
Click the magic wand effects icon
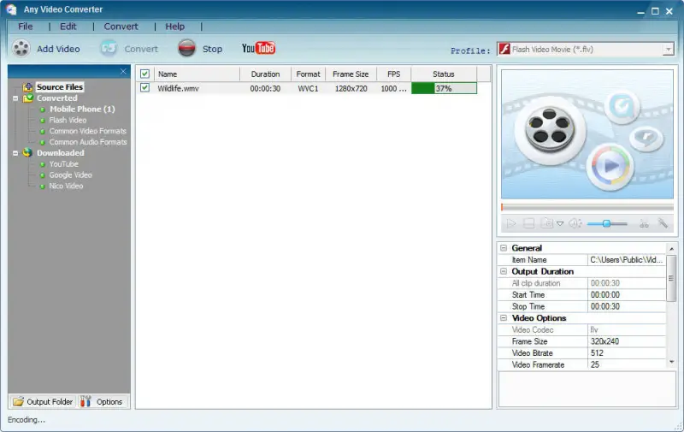(663, 223)
